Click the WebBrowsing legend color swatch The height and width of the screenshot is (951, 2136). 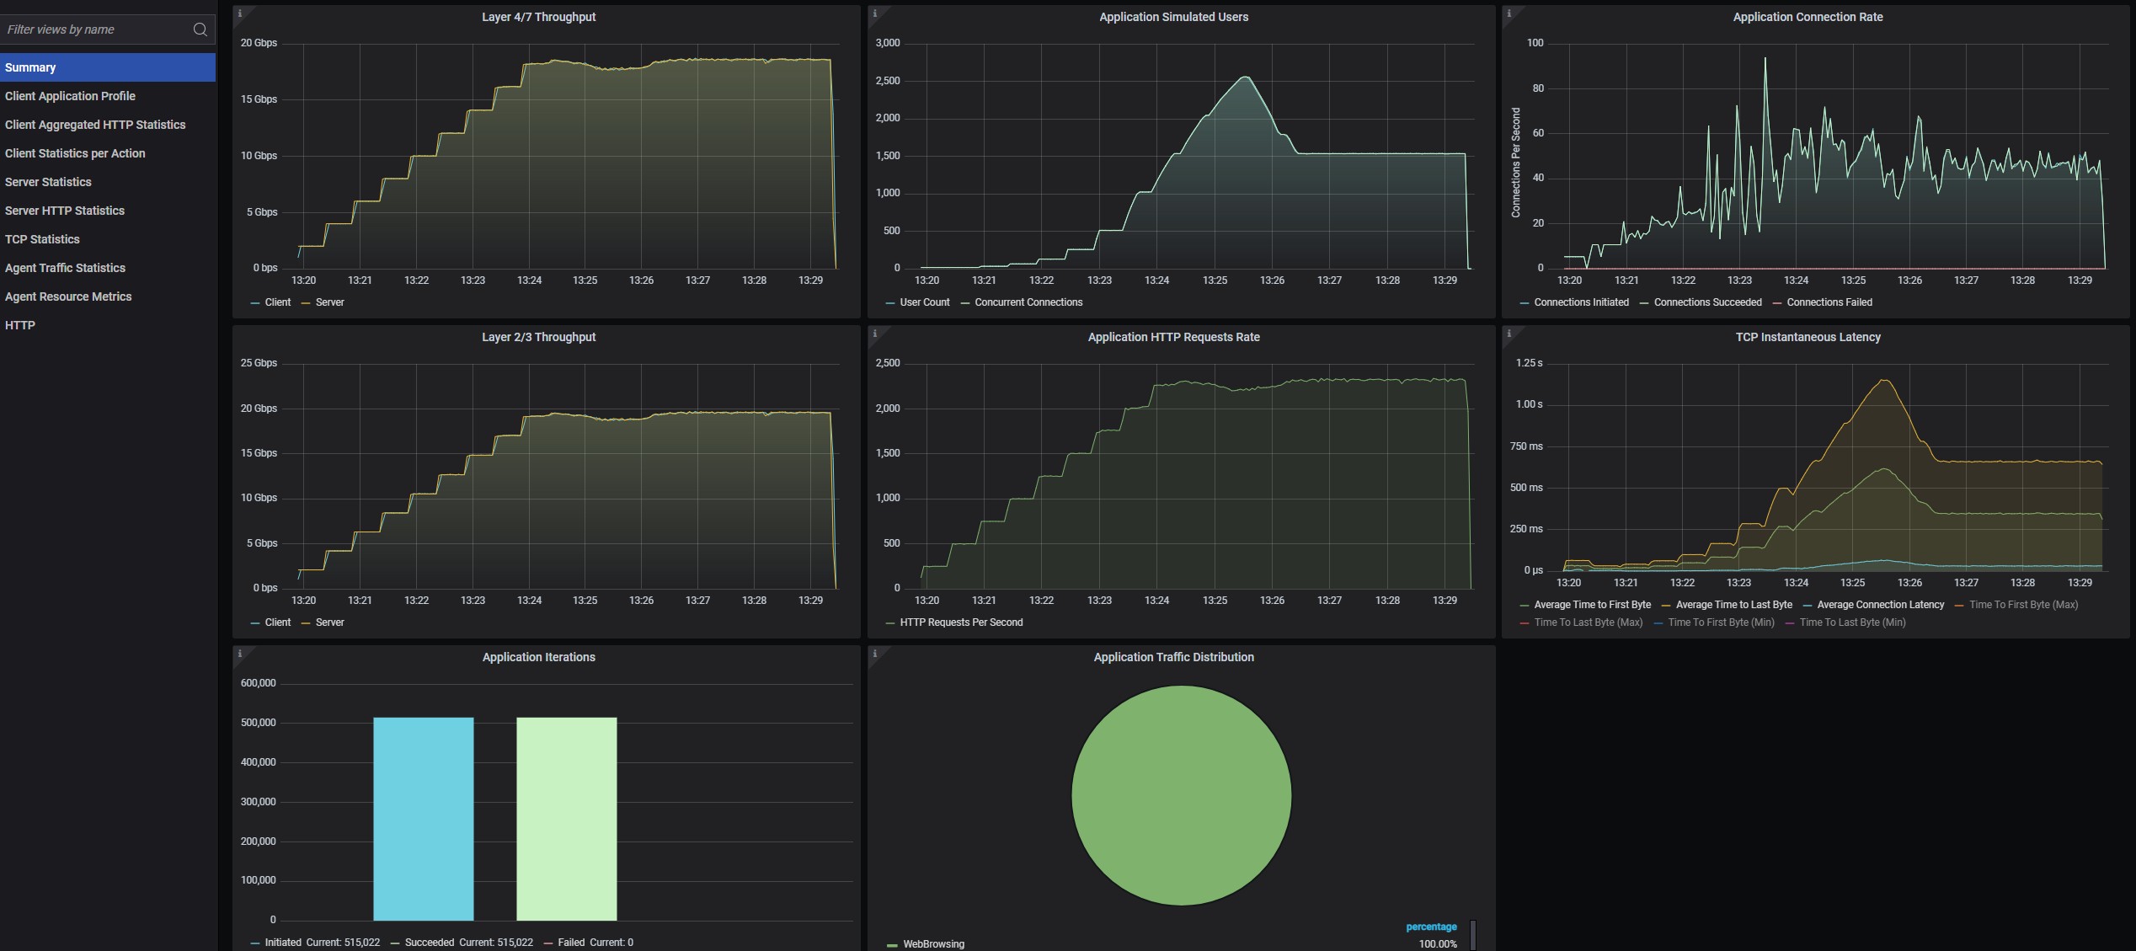click(892, 945)
